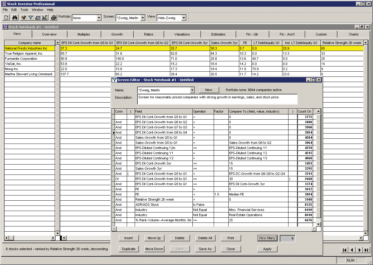Screen dimensions: 373x265
Task: Click the blank page new notebook icon
Action: 6,18
